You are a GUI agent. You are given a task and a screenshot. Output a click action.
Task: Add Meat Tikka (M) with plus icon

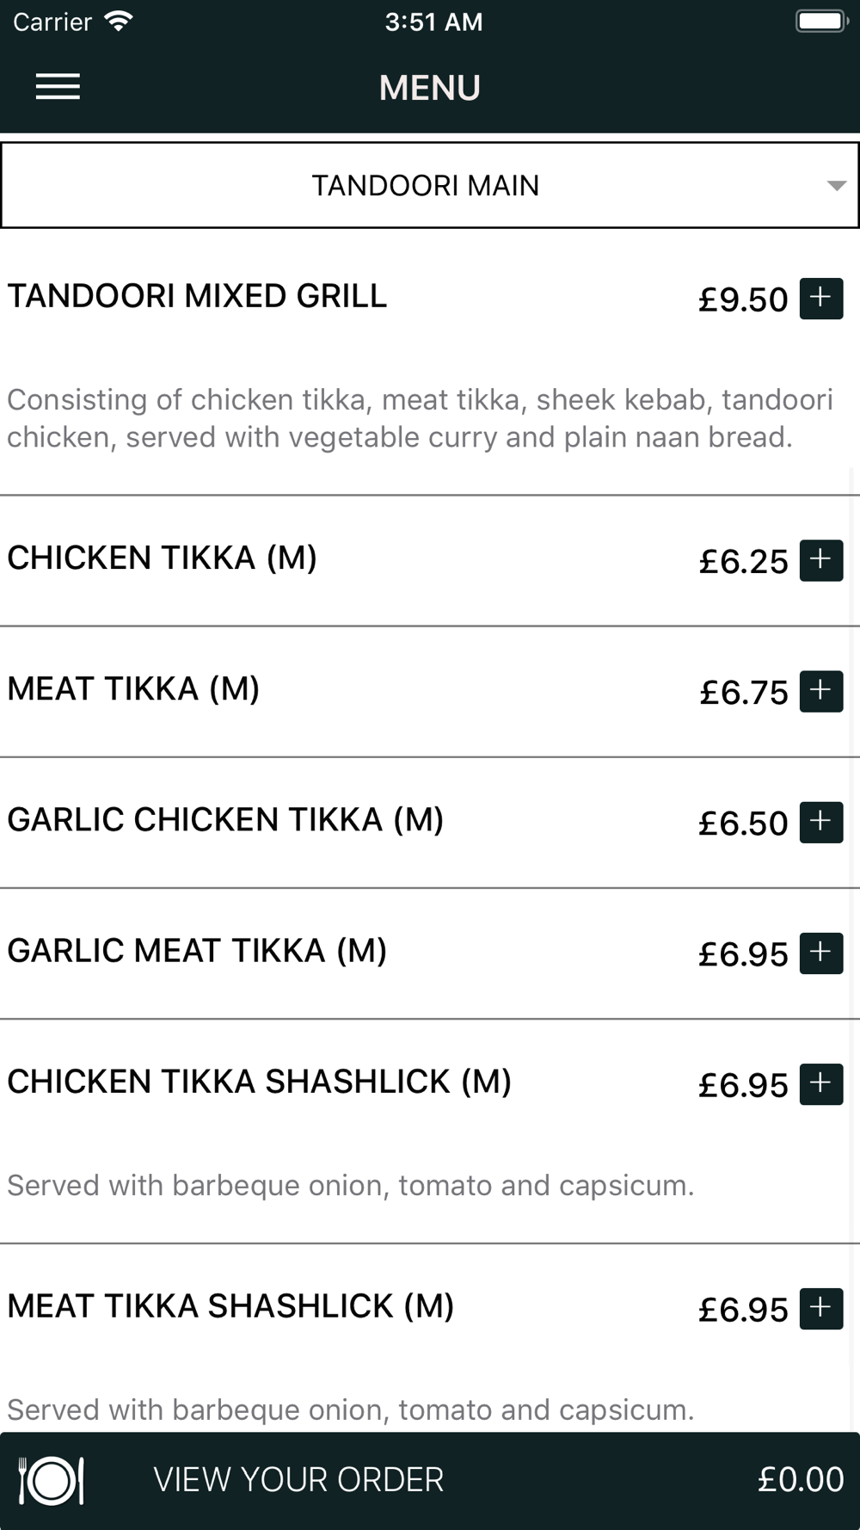tap(821, 691)
